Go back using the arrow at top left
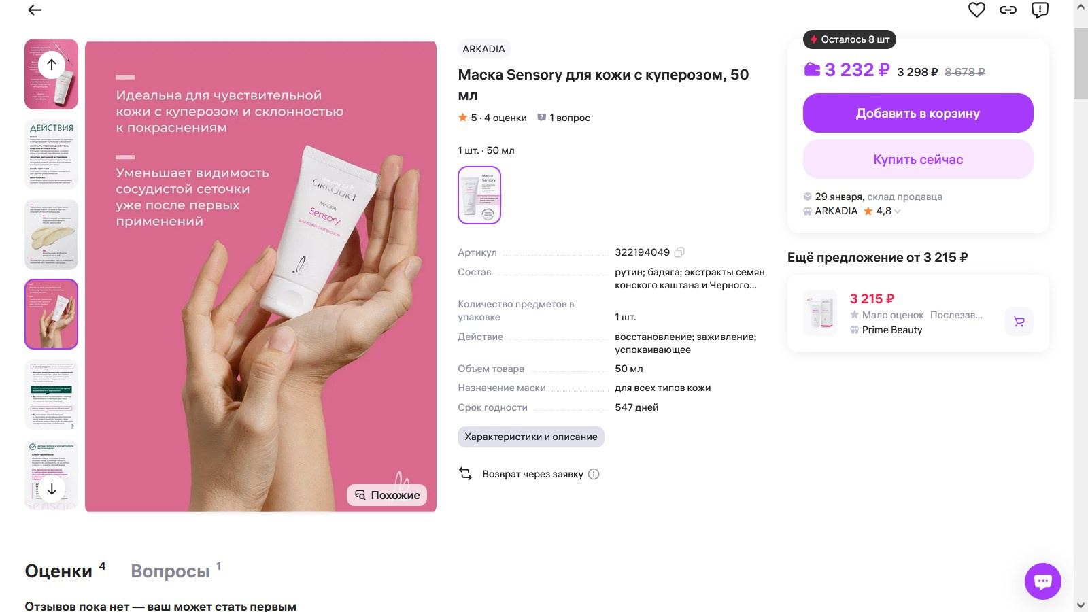The width and height of the screenshot is (1088, 612). [33, 10]
